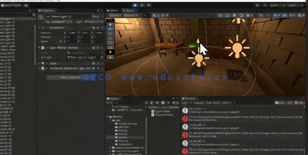Collapse the Assets folder in Project

pos(107,117)
